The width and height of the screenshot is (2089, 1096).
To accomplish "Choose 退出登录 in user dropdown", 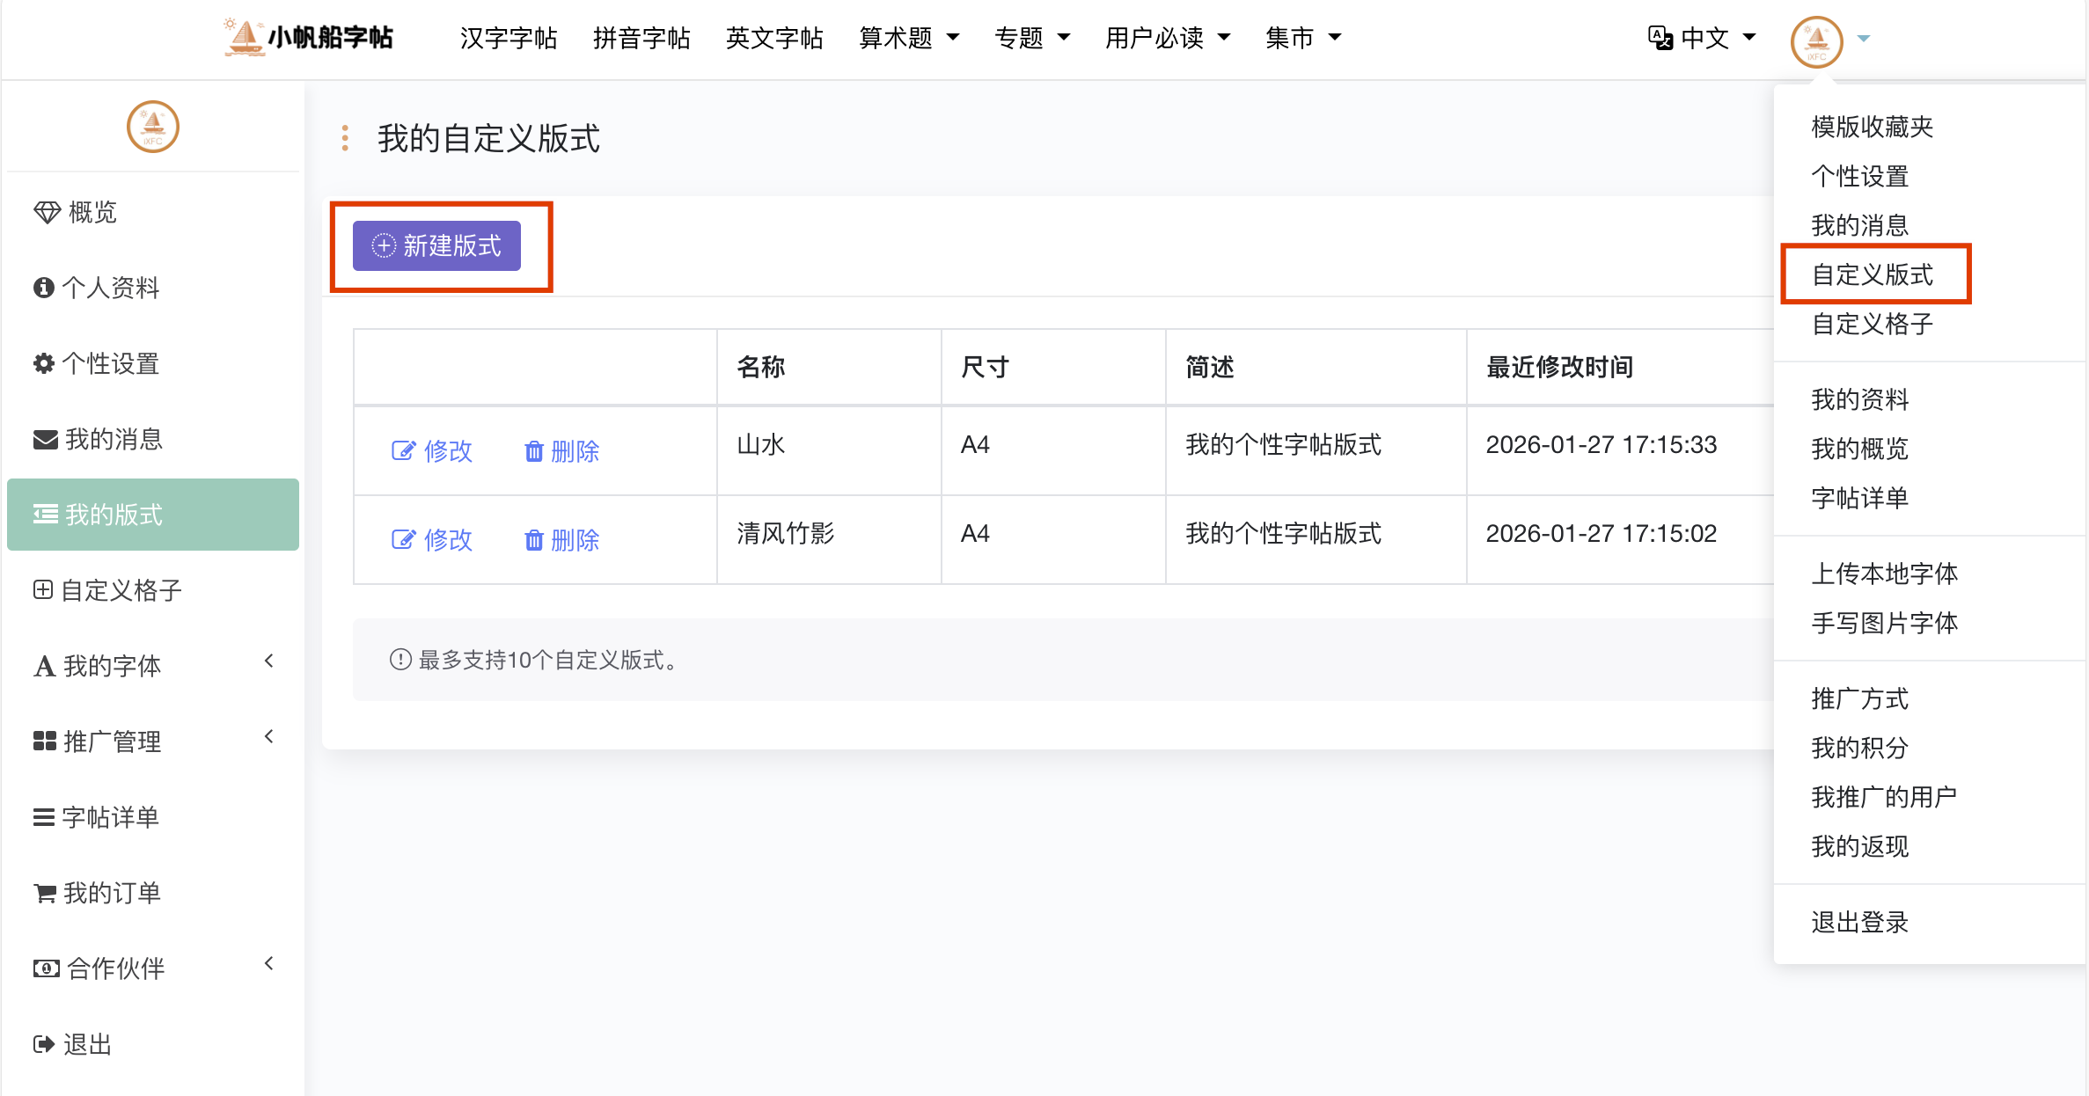I will [x=1859, y=922].
